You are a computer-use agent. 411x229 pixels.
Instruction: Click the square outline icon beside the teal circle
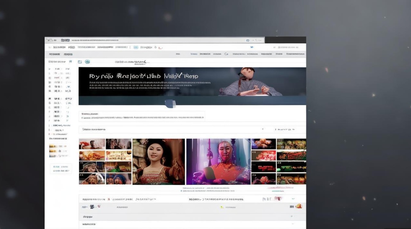point(80,62)
